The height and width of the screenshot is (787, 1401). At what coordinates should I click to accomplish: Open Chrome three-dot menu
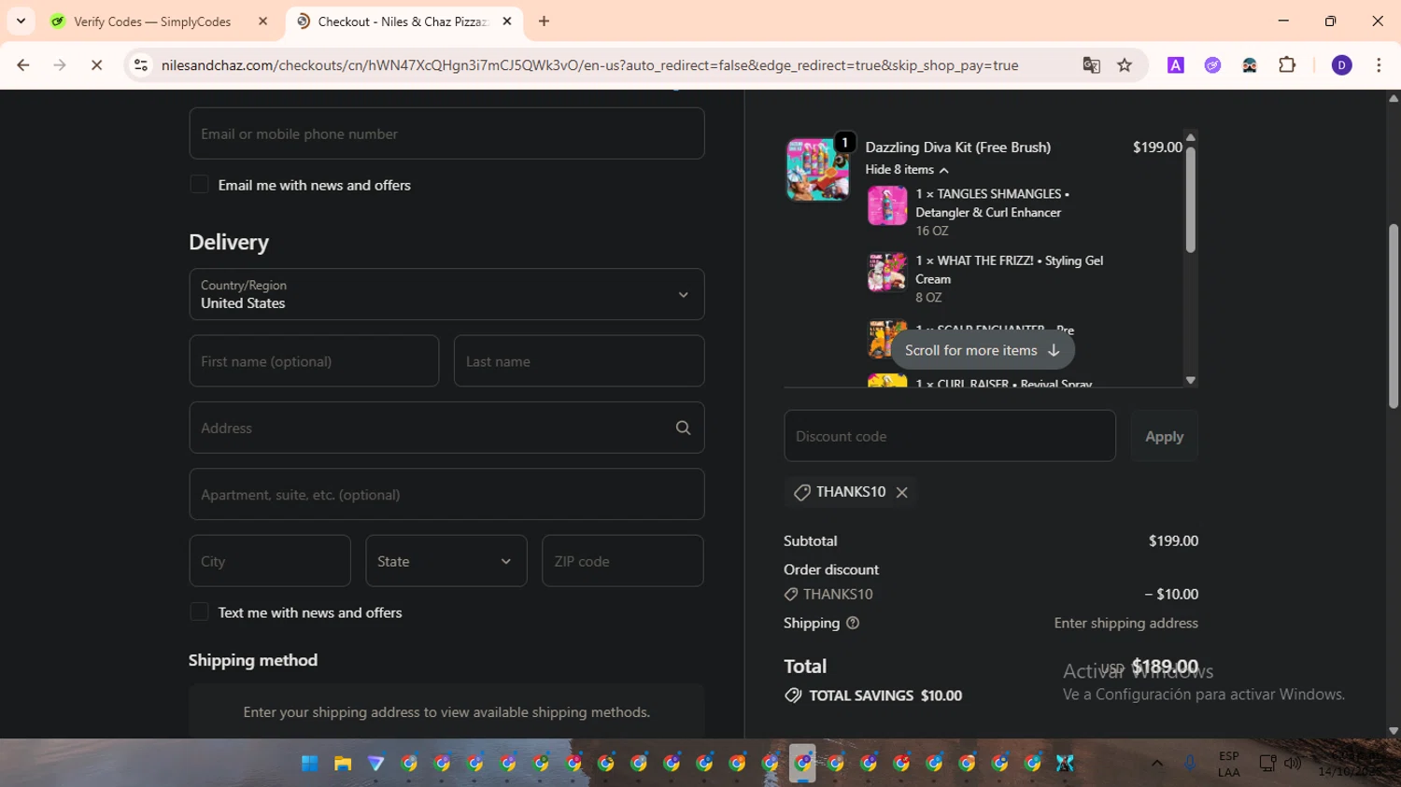[x=1379, y=65]
